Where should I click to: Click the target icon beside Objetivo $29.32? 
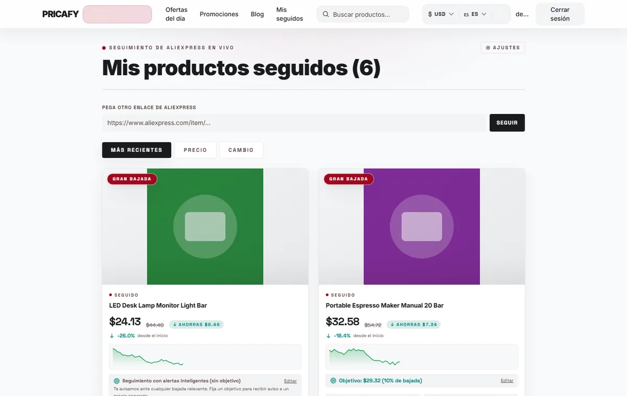333,380
